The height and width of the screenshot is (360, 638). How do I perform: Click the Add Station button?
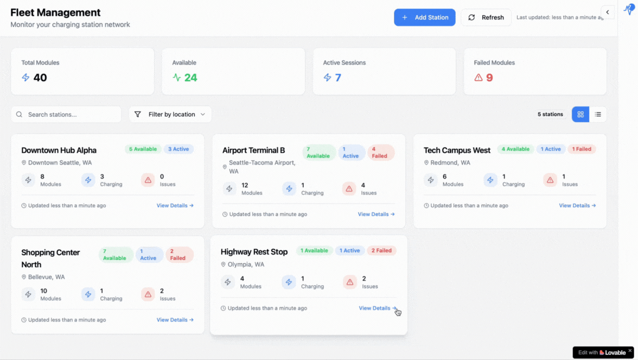pos(424,17)
